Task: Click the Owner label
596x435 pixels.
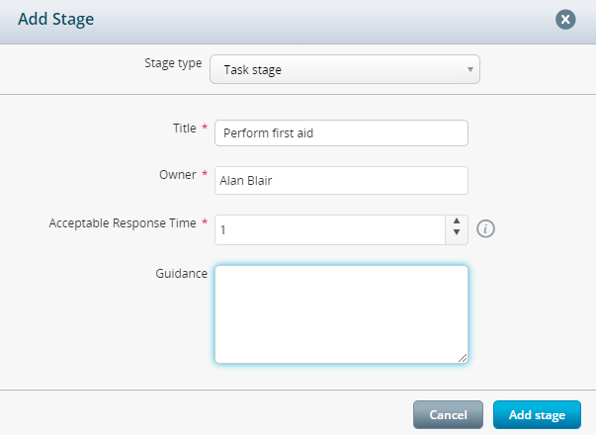Action: pyautogui.click(x=178, y=175)
